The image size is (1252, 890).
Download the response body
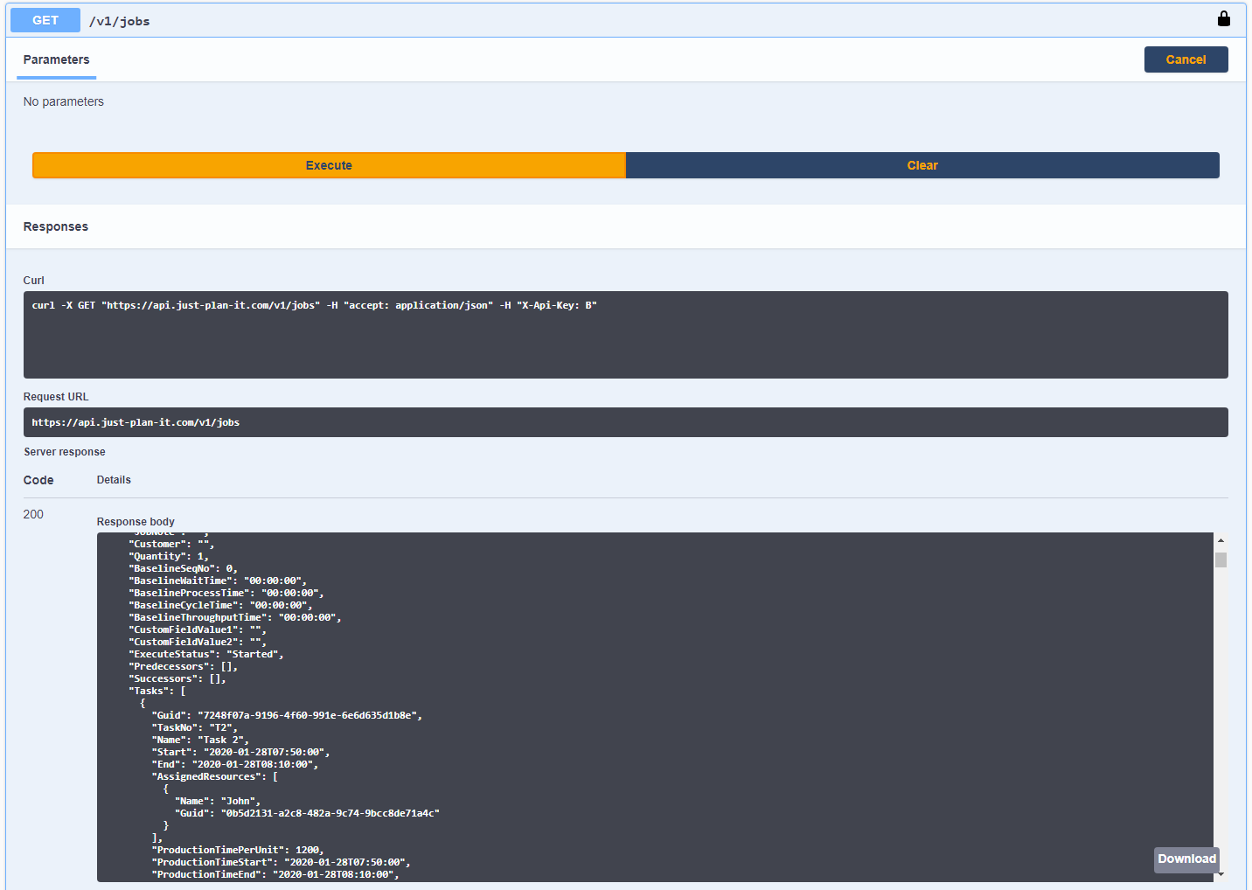click(x=1186, y=859)
